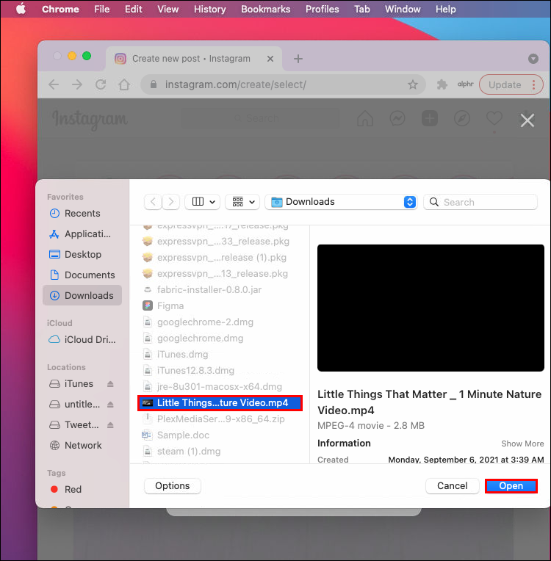551x561 pixels.
Task: Click the Cancel button
Action: [452, 486]
